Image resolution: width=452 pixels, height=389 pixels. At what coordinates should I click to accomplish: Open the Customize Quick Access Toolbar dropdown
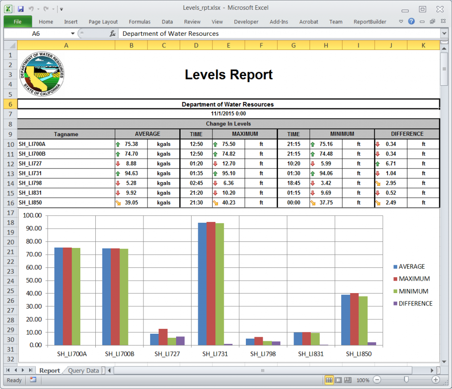tap(61, 8)
